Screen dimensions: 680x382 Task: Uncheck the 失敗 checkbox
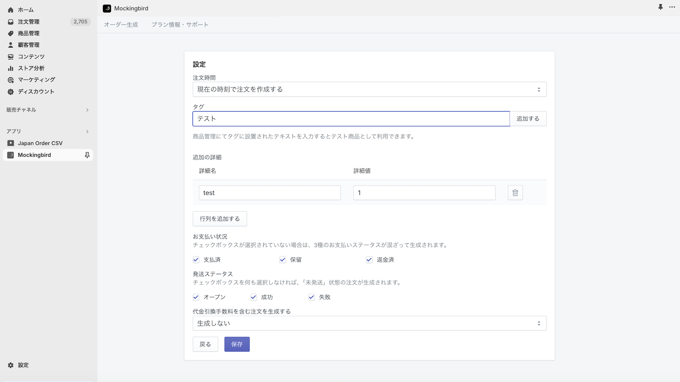tap(312, 297)
